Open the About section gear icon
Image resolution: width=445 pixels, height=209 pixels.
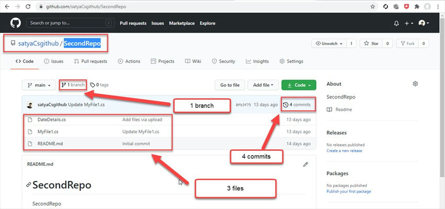(415, 84)
